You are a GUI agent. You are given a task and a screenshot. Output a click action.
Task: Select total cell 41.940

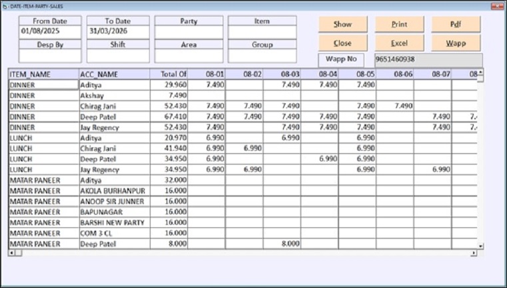[x=169, y=149]
